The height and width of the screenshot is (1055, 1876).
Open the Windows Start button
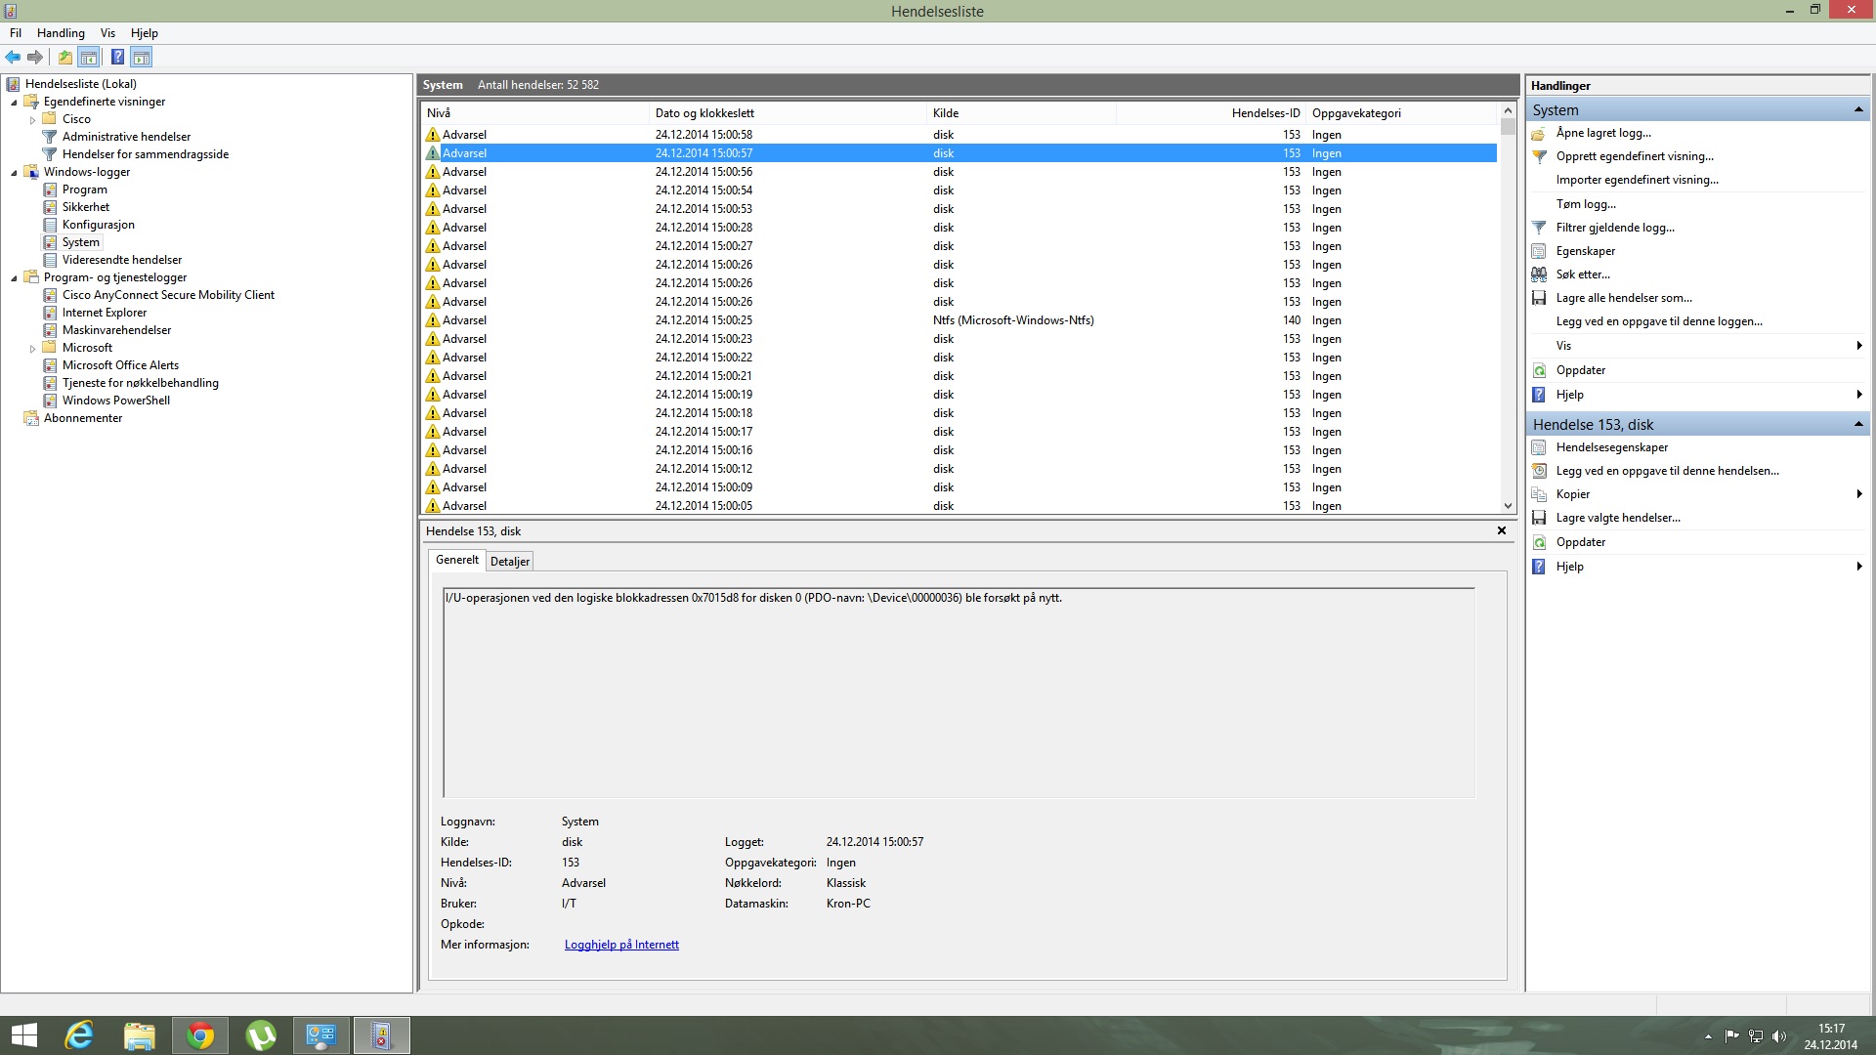23,1035
